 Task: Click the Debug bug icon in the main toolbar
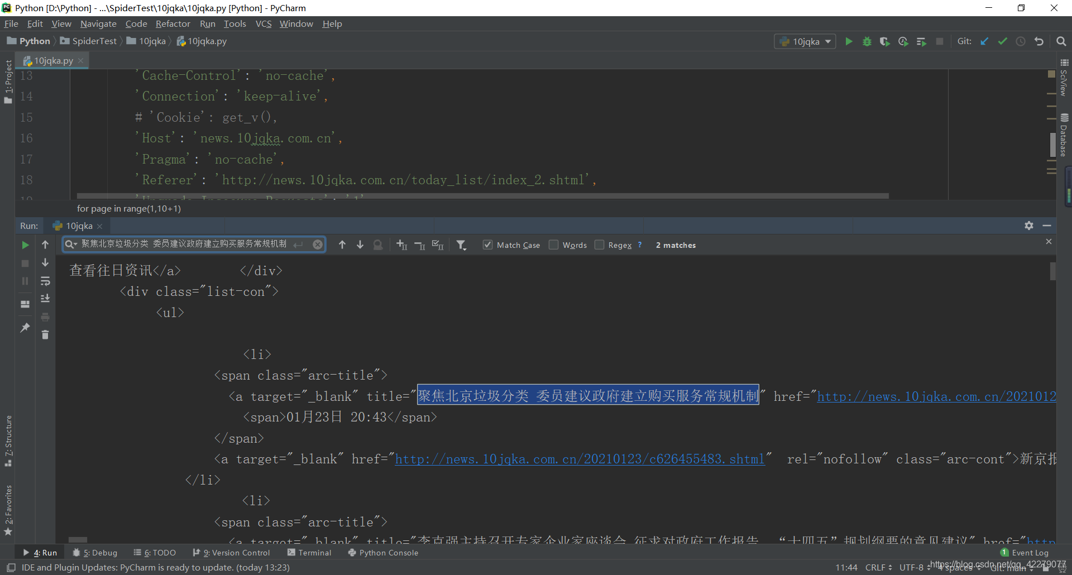click(x=867, y=41)
